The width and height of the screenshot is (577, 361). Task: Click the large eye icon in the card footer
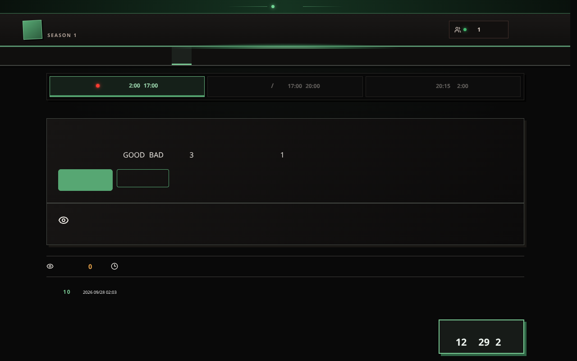tap(64, 220)
